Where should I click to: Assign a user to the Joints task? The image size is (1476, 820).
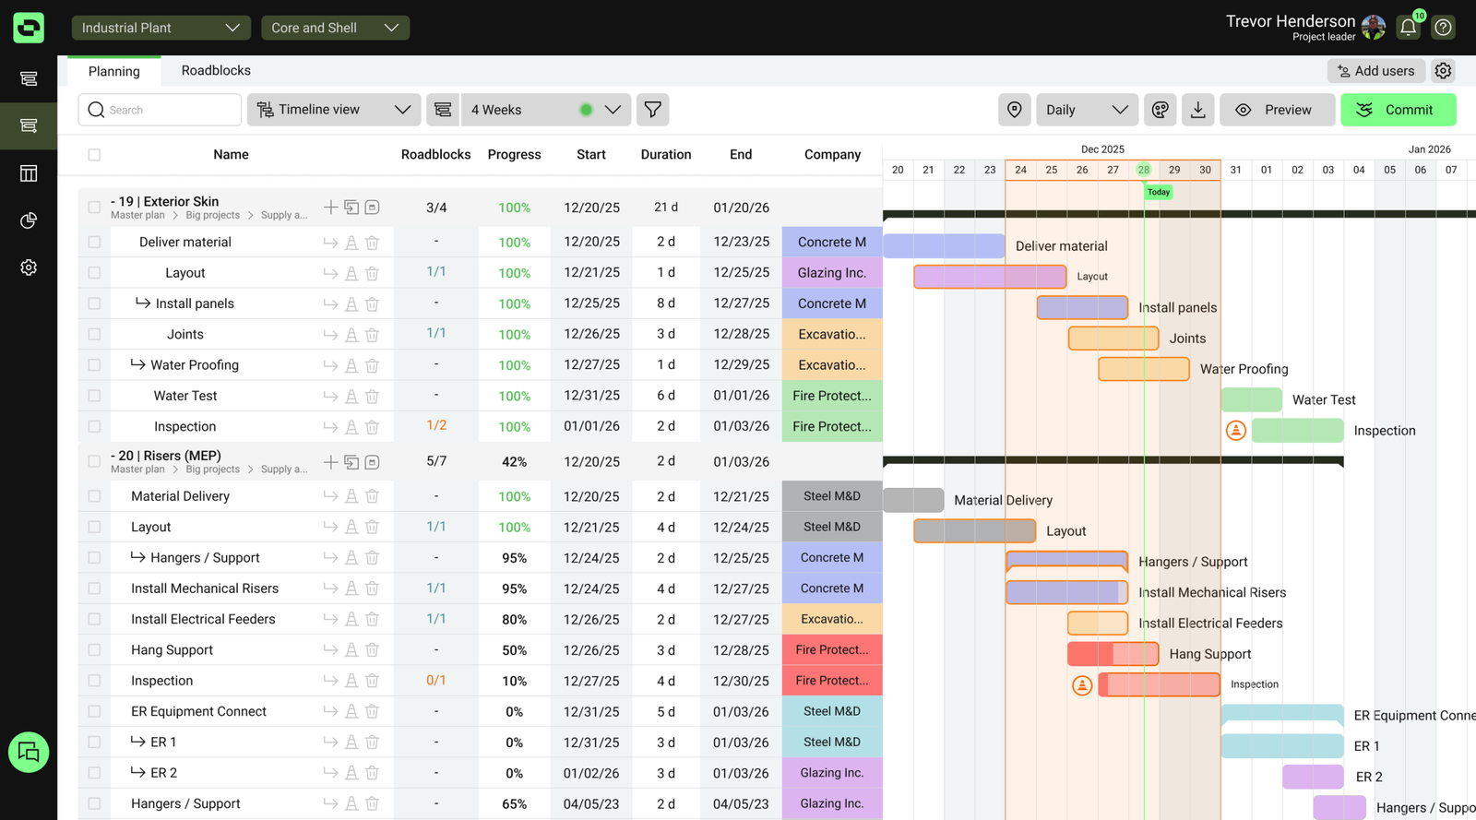[351, 335]
